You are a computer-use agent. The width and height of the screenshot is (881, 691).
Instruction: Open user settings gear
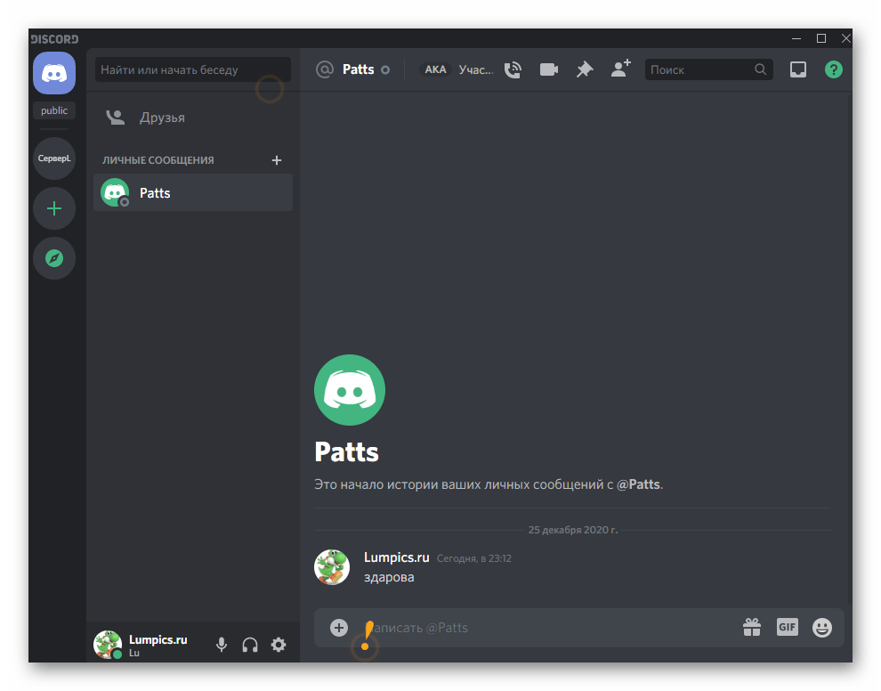coord(279,645)
